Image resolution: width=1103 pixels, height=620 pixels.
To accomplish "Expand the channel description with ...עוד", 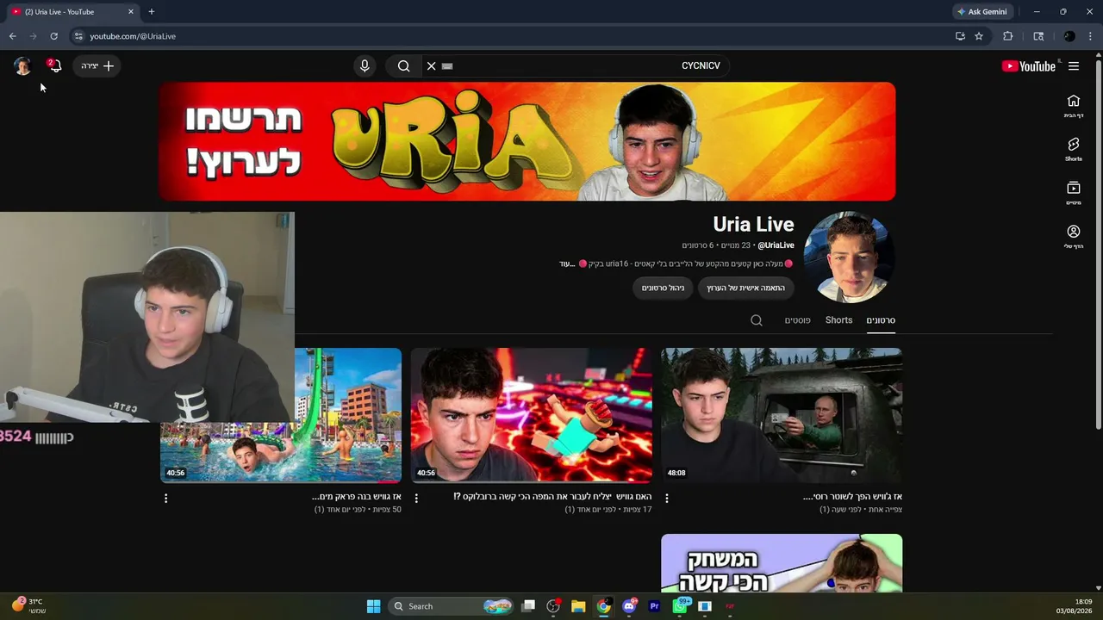I will (566, 263).
